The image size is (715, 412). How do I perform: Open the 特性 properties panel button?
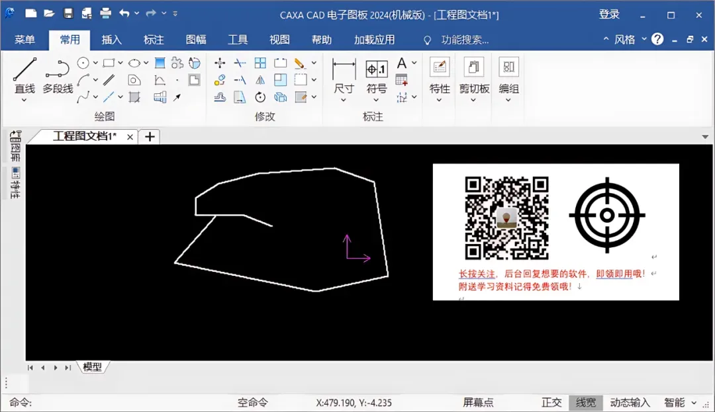click(x=440, y=75)
